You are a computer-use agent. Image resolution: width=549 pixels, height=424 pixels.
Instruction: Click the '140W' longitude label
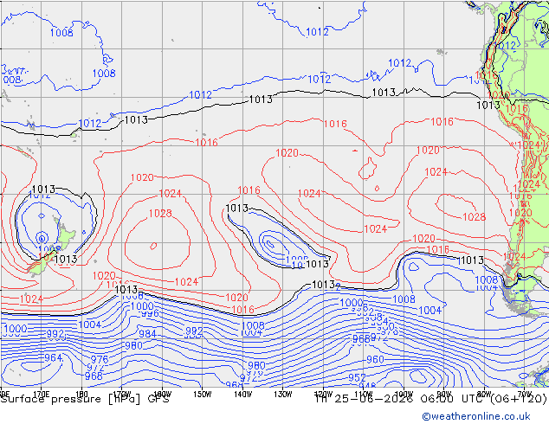tap(243, 395)
